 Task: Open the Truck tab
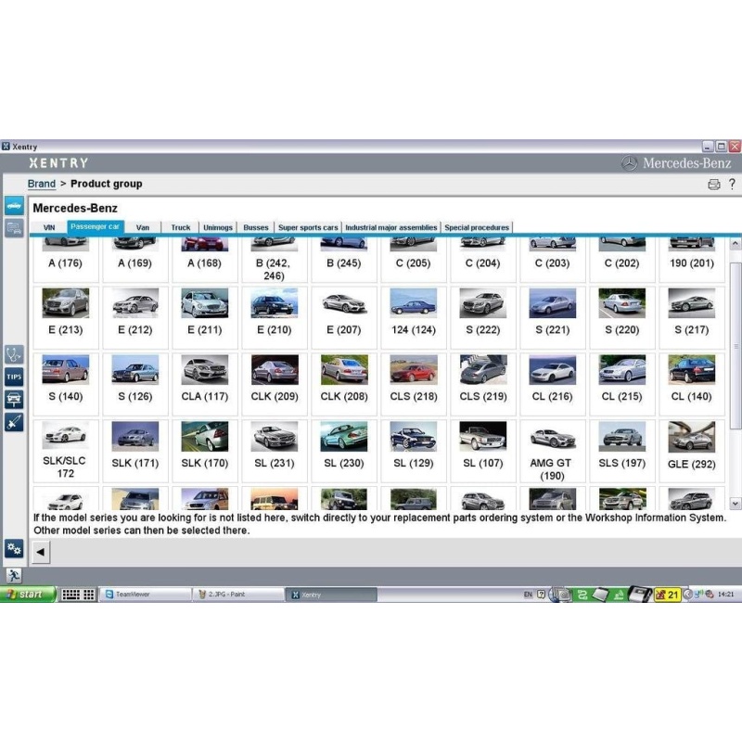[x=180, y=227]
